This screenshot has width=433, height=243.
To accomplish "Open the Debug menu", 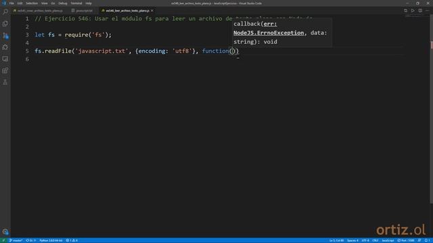I will (x=63, y=3).
